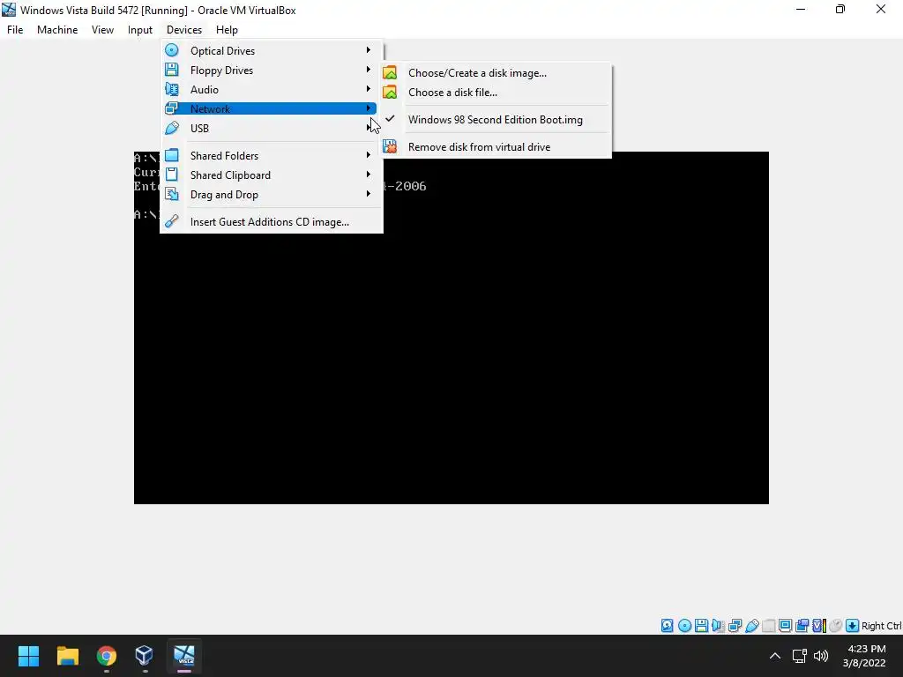Click the Choose/Create a disk image icon

point(390,72)
